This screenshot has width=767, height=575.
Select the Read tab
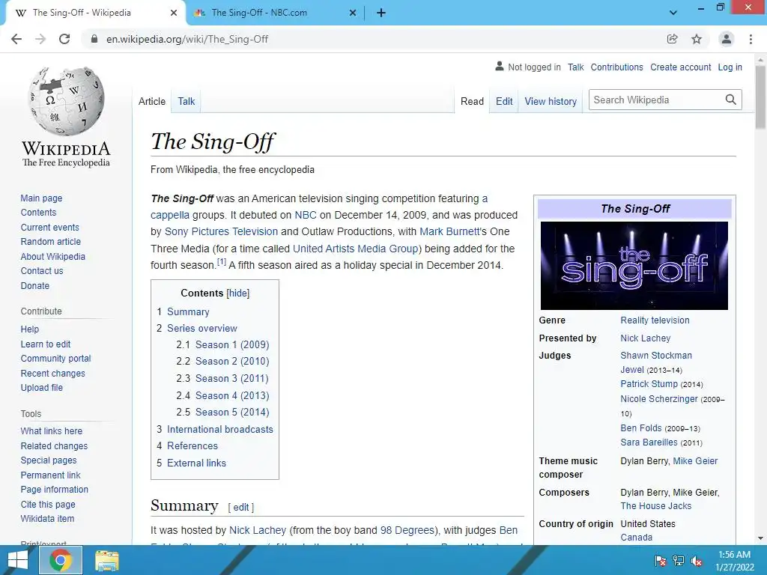(x=472, y=101)
